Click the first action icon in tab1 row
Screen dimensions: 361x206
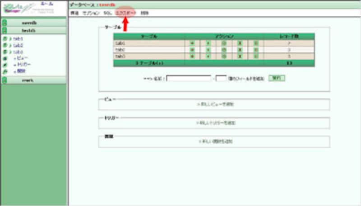[x=192, y=43]
